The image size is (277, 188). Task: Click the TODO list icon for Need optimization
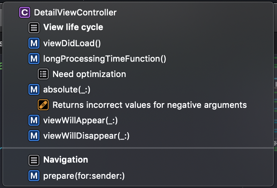[x=43, y=74]
